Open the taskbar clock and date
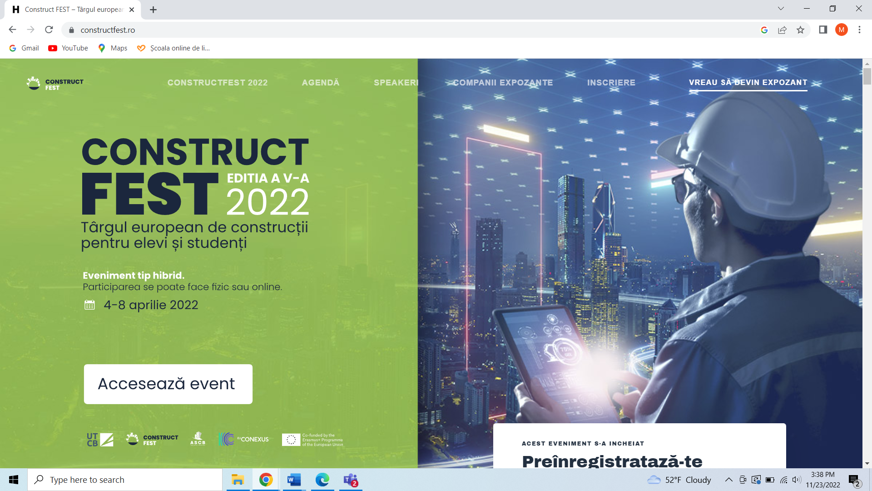The height and width of the screenshot is (491, 872). [823, 480]
